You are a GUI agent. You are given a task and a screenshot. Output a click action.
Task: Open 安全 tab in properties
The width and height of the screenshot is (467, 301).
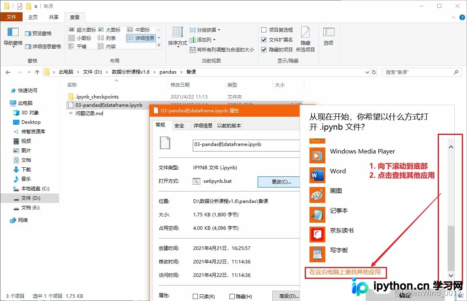tap(179, 126)
